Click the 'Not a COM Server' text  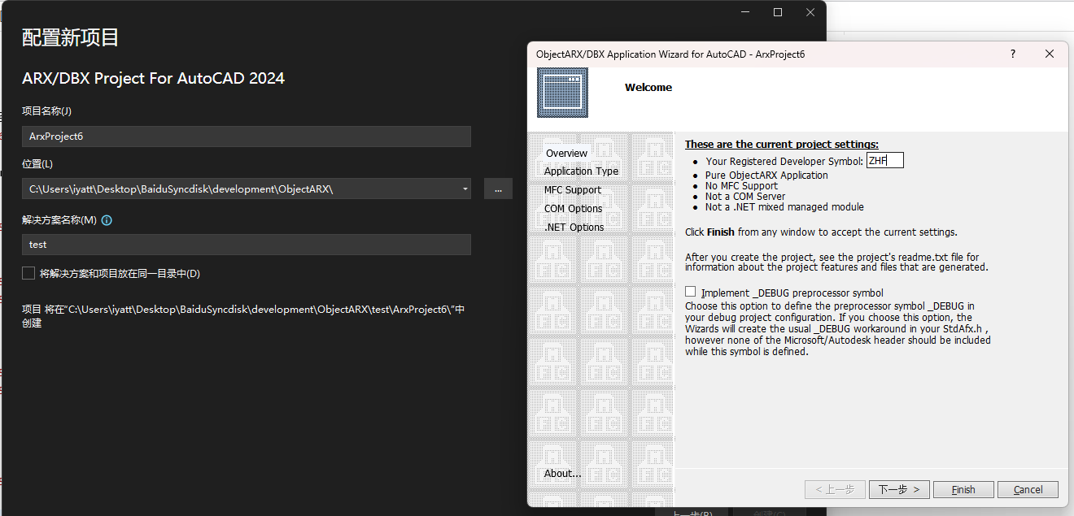745,197
